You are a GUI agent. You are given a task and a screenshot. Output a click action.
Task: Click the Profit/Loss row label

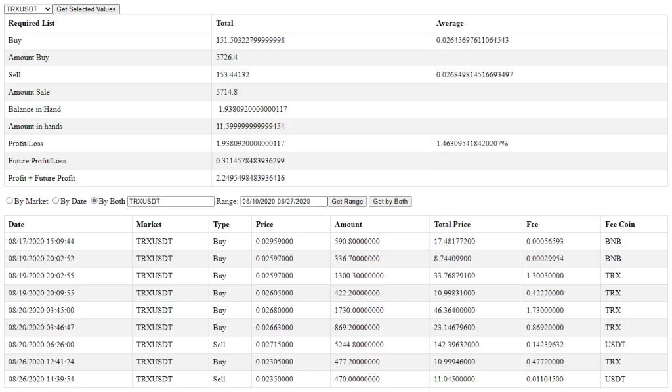point(26,143)
